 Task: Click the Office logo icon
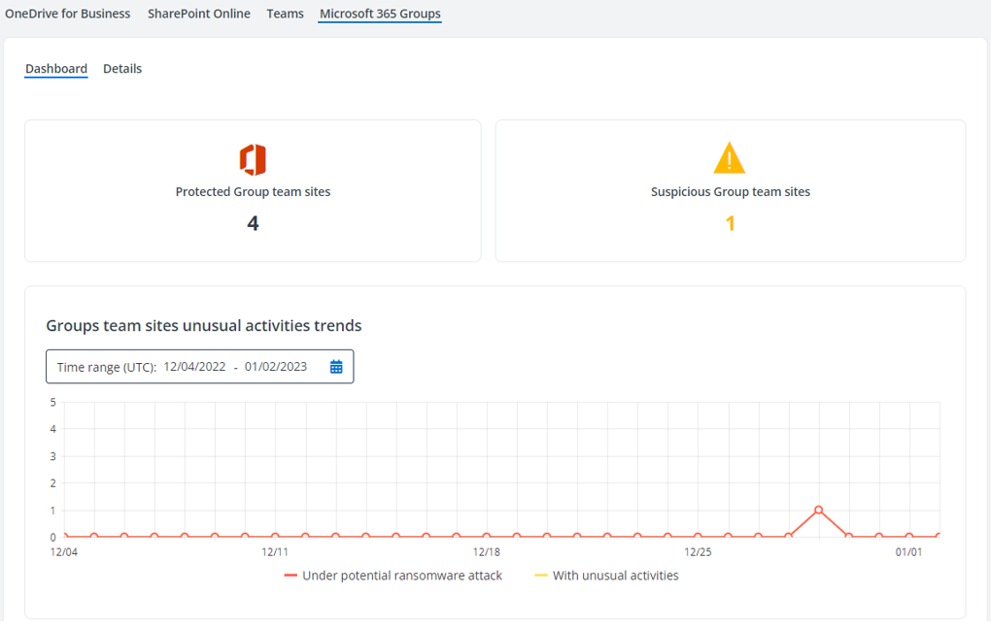click(253, 159)
